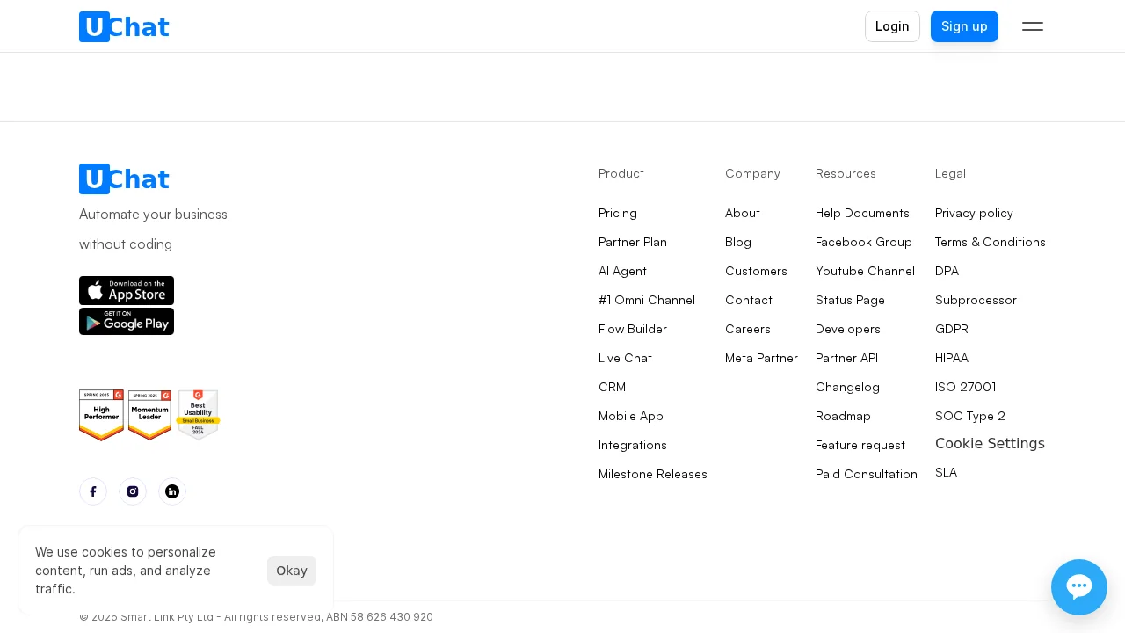Click the Get it on Google Play badge
The image size is (1125, 633).
[127, 321]
